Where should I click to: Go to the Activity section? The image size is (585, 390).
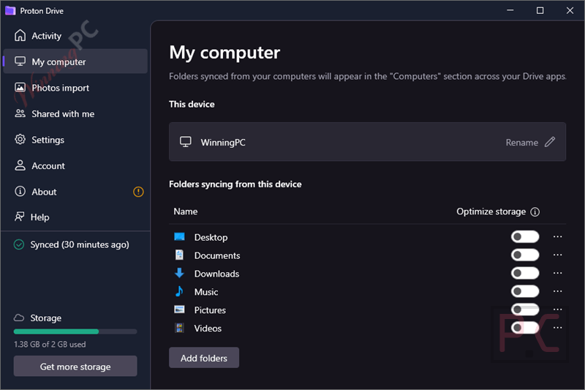(x=75, y=35)
